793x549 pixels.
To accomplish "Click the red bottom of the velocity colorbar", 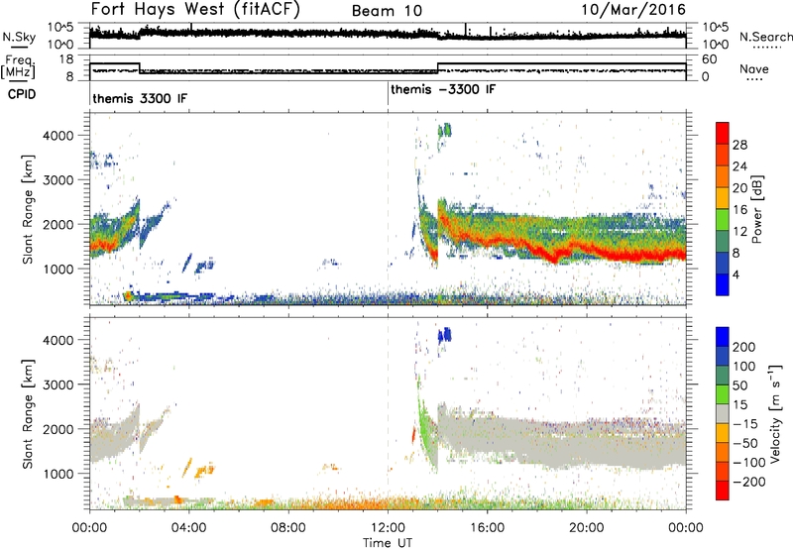I will point(723,491).
